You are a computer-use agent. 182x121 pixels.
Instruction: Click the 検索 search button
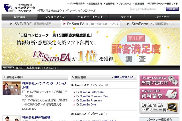pos(172,9)
